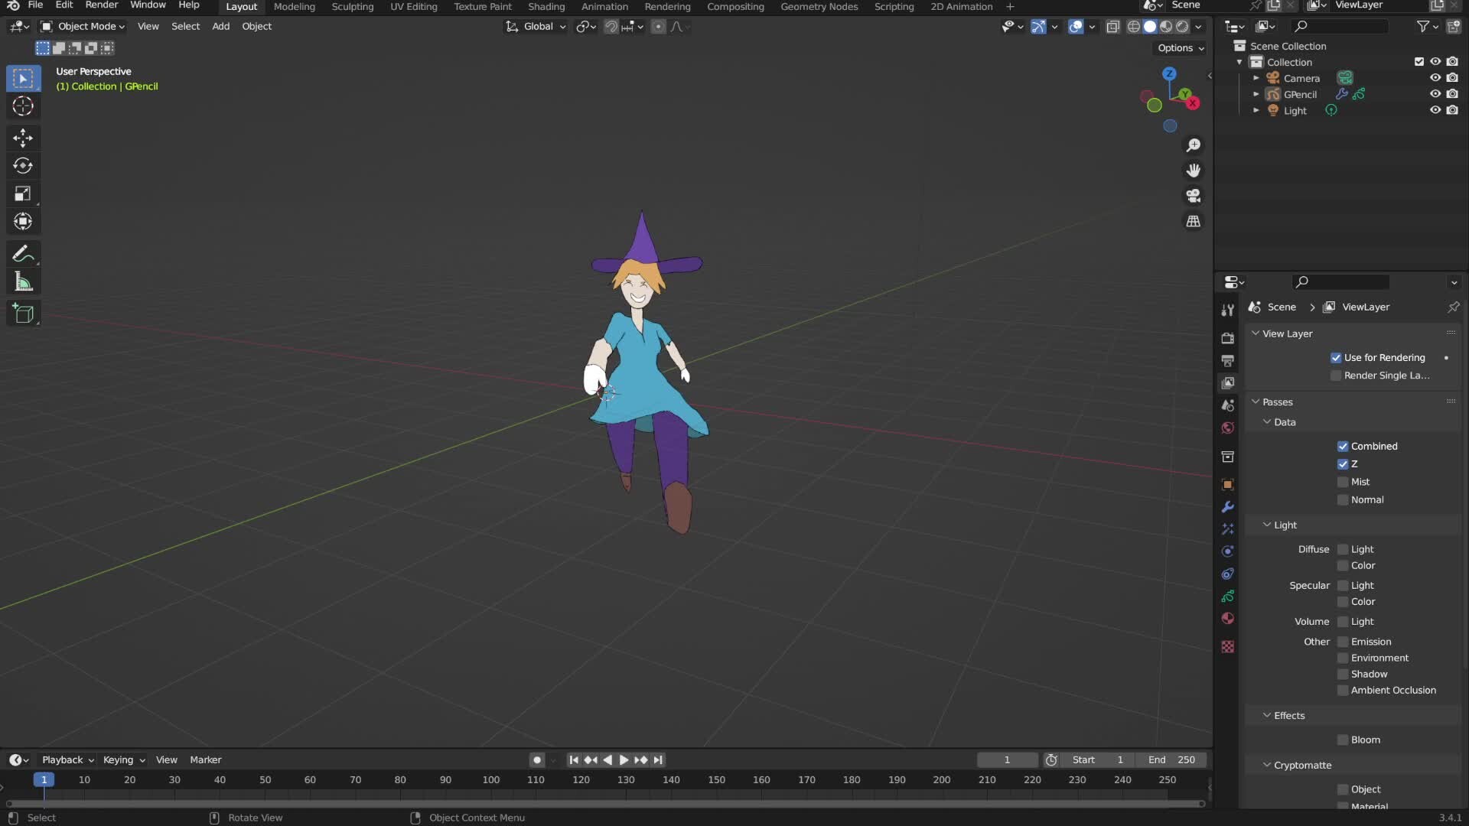
Task: Switch viewport to wireframe shading
Action: tap(1135, 26)
